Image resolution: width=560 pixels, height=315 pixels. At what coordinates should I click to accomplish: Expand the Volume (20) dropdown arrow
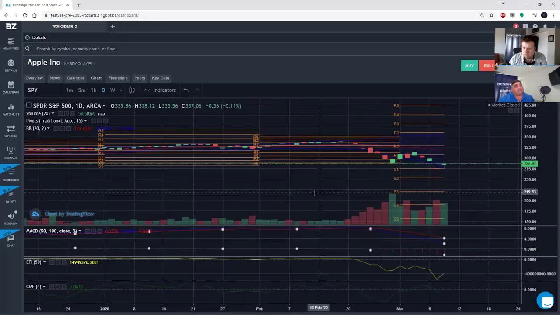coord(52,114)
